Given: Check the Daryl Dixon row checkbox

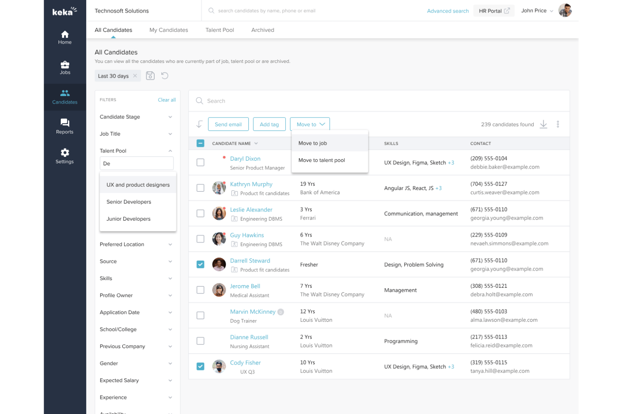Looking at the screenshot, I should coord(201,162).
